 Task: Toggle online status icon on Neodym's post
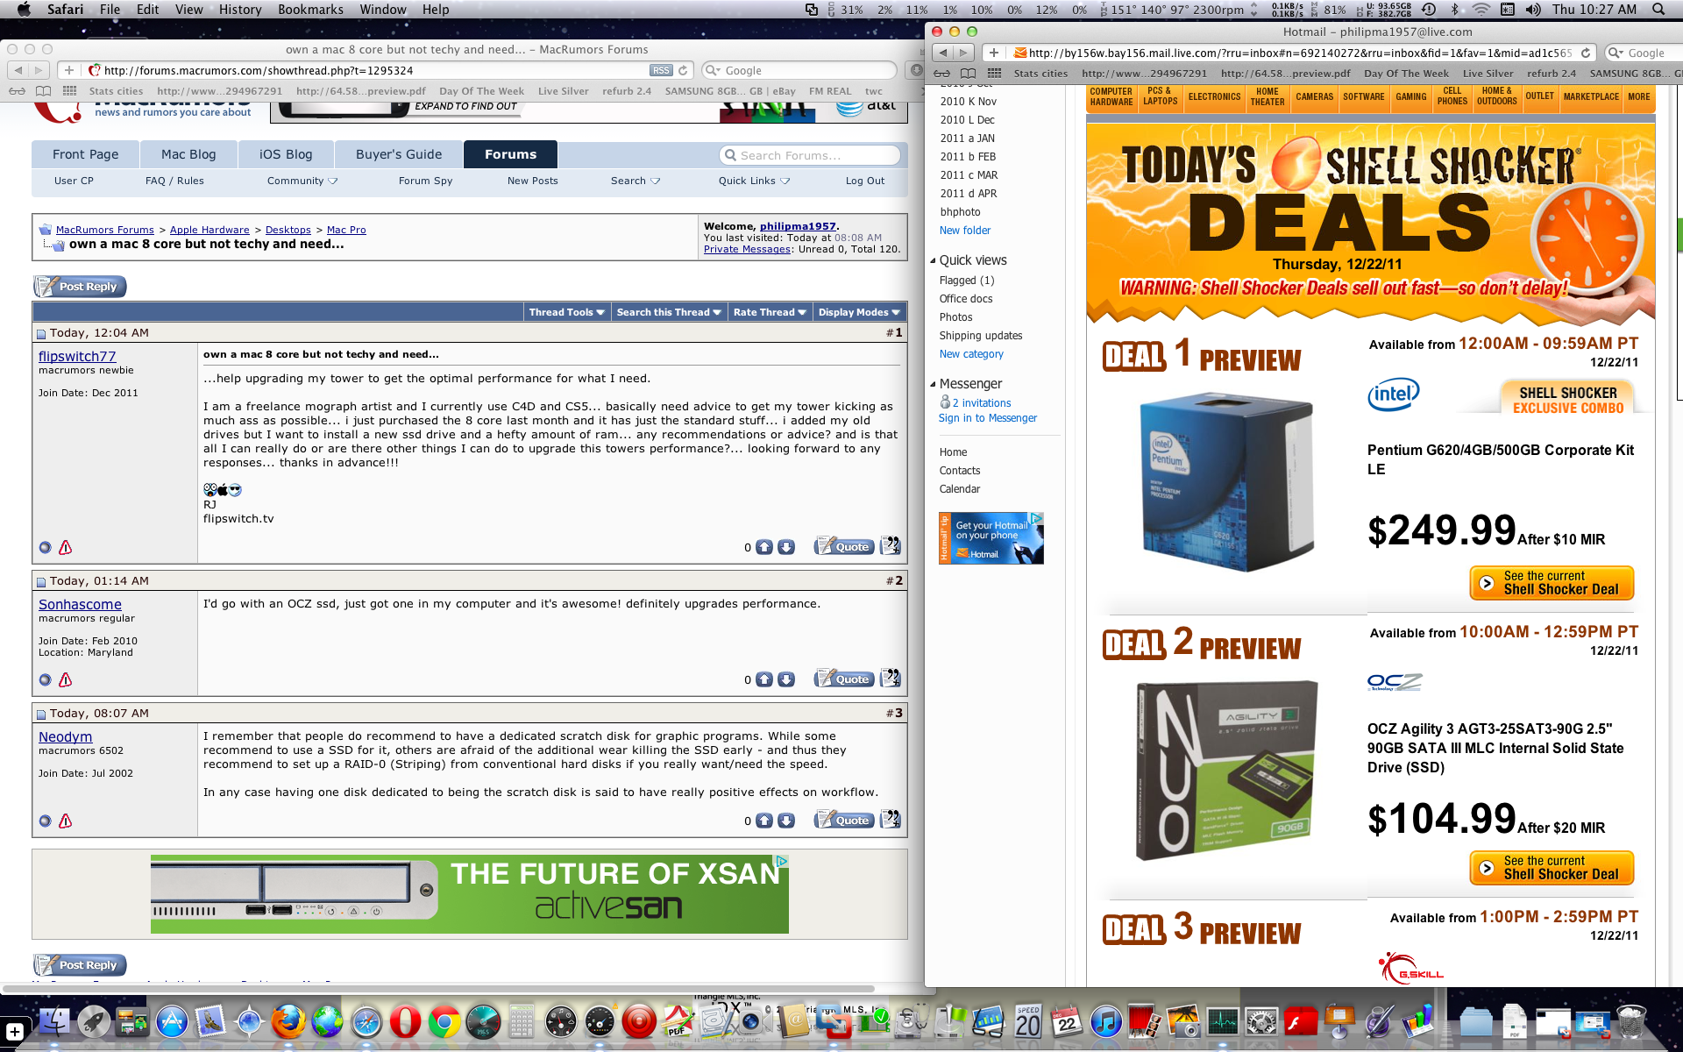[46, 821]
